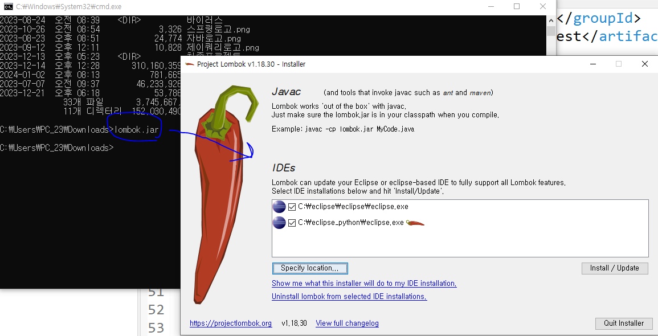Click the '스프링로고.png' file entry in cmd
Screen dimensions: 658x336
tap(219, 30)
